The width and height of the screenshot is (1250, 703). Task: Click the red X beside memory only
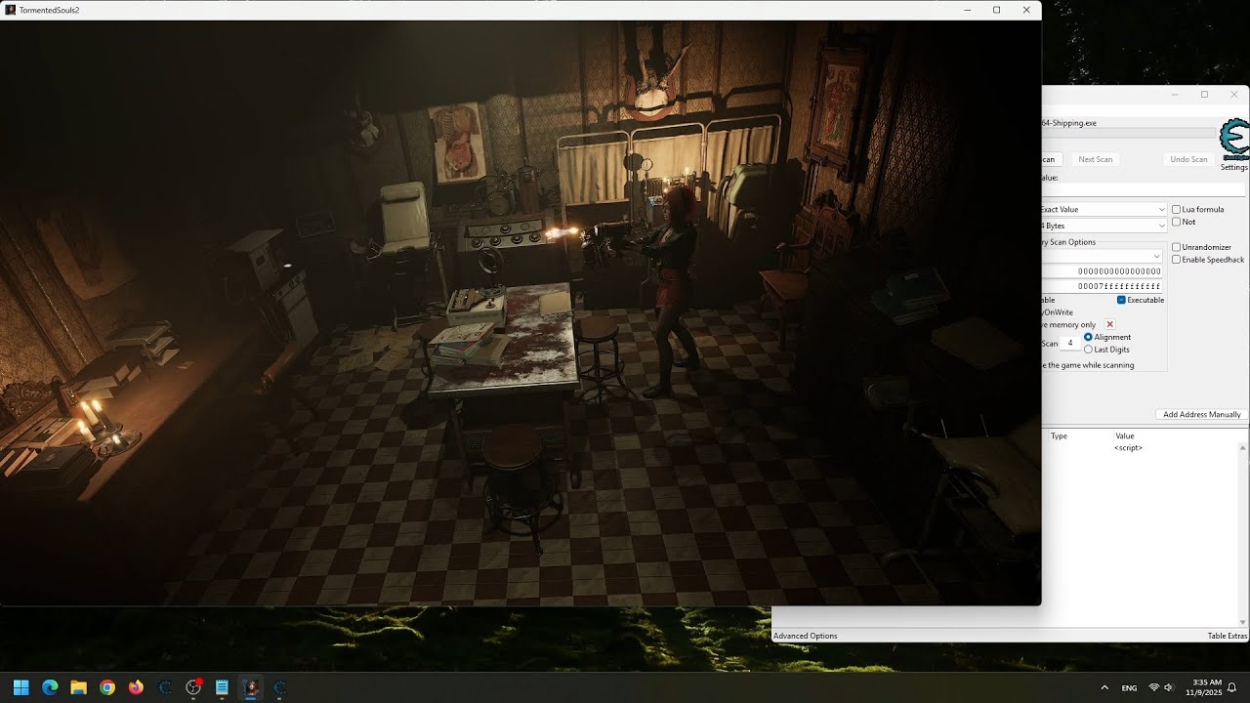pos(1109,324)
